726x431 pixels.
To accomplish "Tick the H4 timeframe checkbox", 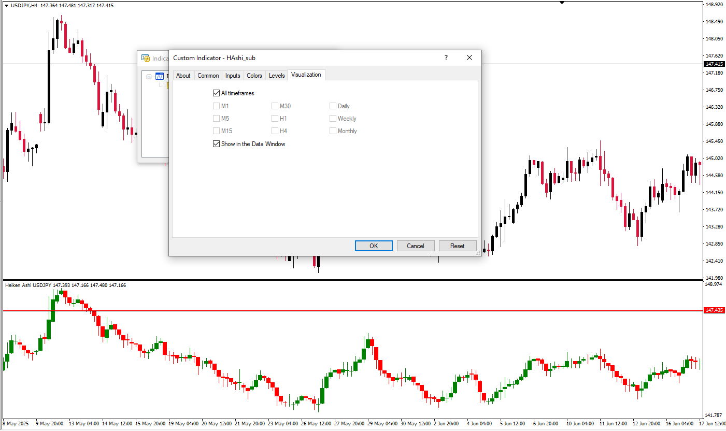I will [275, 131].
